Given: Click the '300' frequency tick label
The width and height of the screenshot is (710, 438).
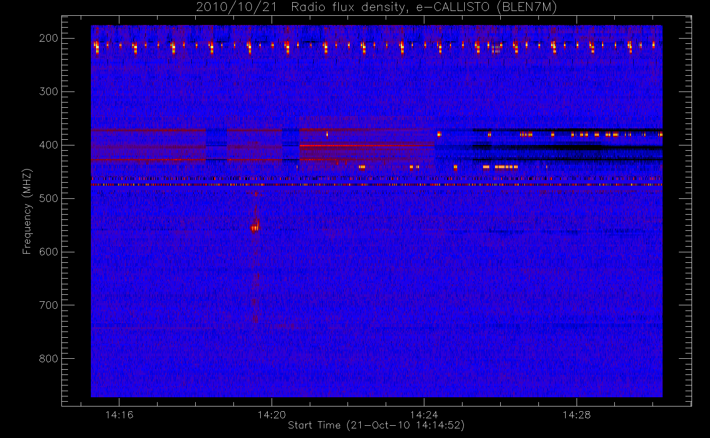Looking at the screenshot, I should [49, 92].
